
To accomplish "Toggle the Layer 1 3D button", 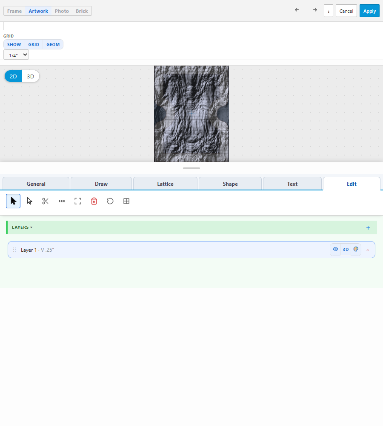I will pyautogui.click(x=346, y=249).
